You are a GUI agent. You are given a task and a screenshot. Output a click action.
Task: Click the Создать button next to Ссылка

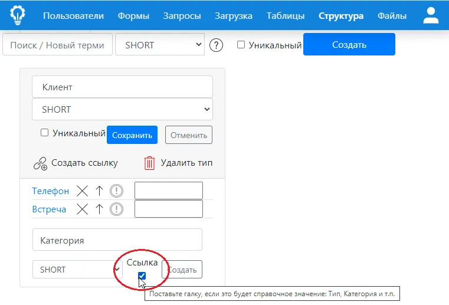[182, 269]
